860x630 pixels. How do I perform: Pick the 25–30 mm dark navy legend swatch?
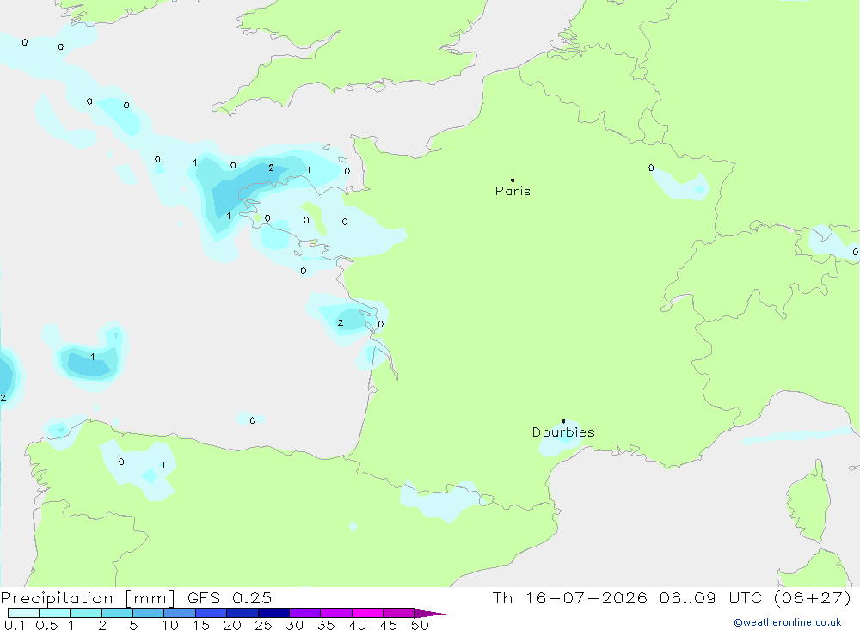pos(273,613)
